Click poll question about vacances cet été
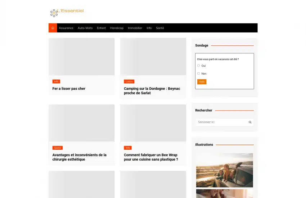This screenshot has height=198, width=306. coord(218,59)
